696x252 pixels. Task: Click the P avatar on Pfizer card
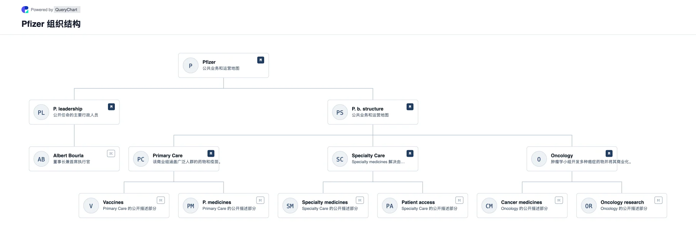click(191, 65)
